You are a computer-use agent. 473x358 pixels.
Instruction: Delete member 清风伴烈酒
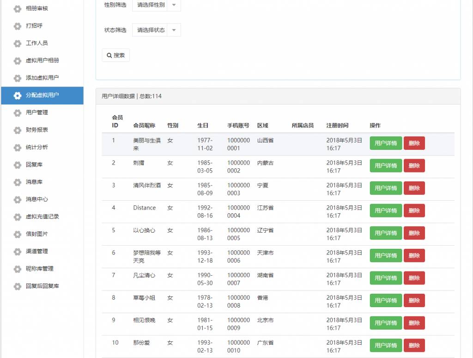[414, 188]
